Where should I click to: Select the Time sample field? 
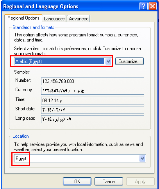pos(93,101)
